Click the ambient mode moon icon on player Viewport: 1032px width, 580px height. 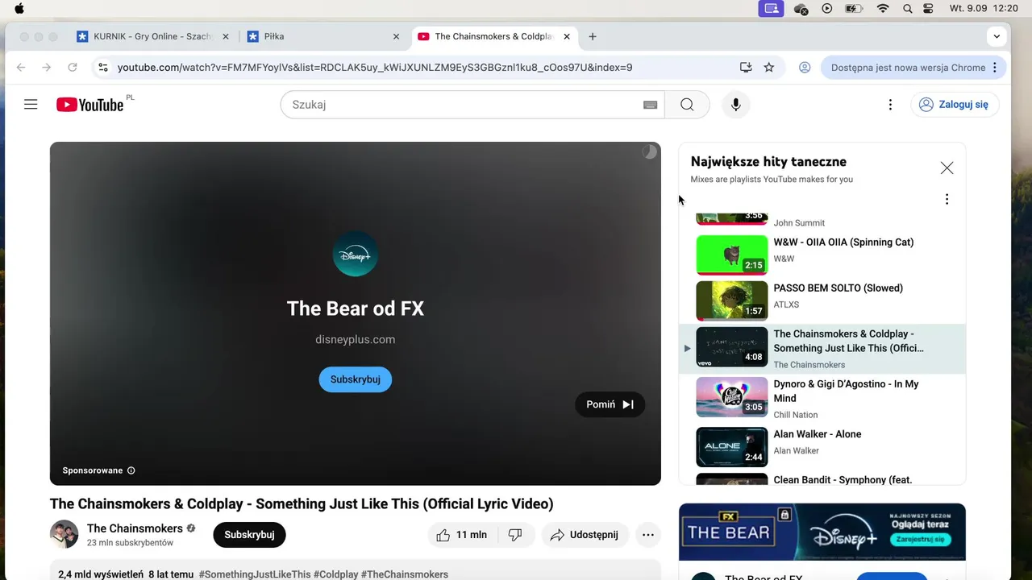649,152
